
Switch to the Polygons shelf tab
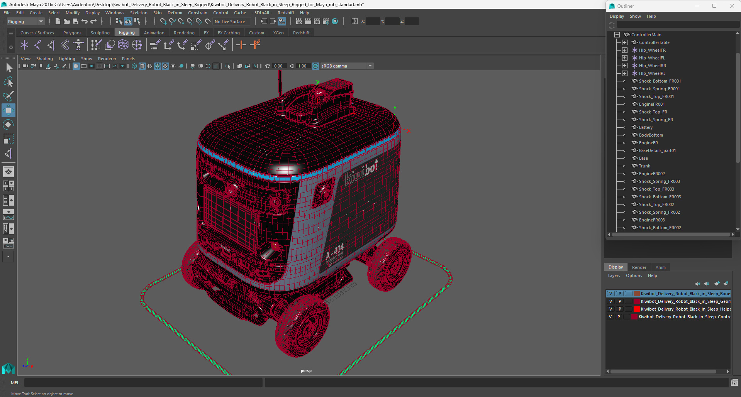(x=72, y=33)
